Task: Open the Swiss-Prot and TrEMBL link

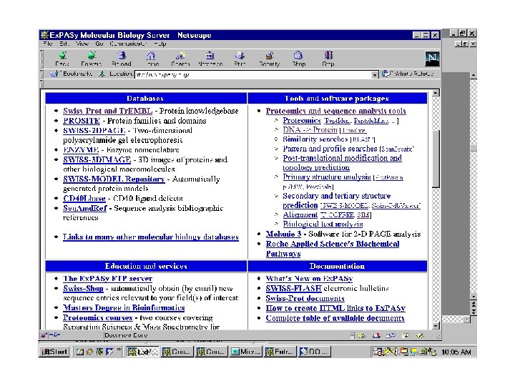Action: click(x=108, y=111)
